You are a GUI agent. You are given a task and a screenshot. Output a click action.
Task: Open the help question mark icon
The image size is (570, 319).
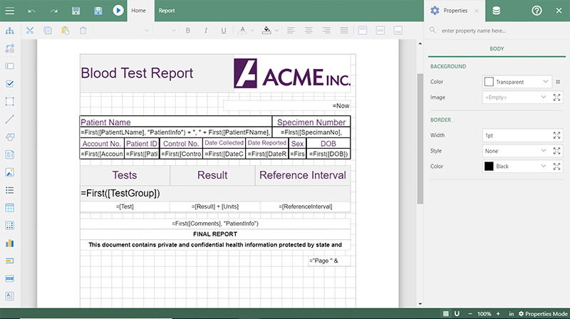pos(537,11)
